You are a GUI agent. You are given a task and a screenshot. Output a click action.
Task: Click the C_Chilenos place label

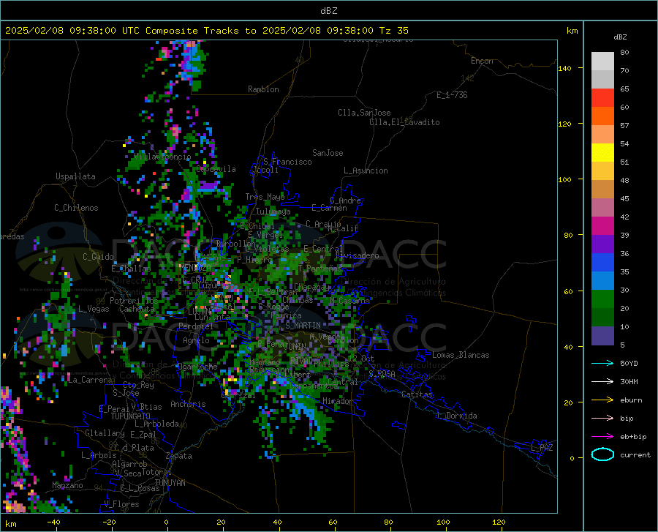click(x=76, y=208)
